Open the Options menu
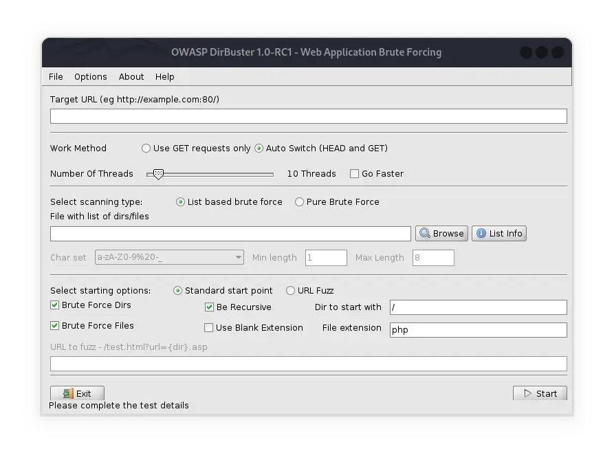This screenshot has width=614, height=460. click(x=91, y=77)
